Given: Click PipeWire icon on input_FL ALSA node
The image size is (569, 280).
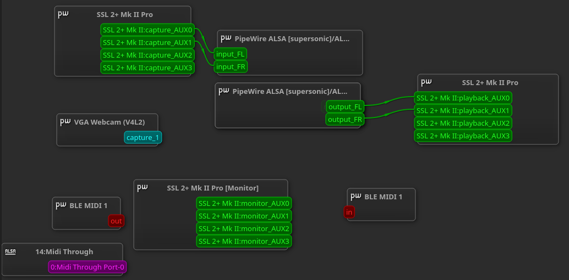Looking at the screenshot, I should pyautogui.click(x=226, y=38).
